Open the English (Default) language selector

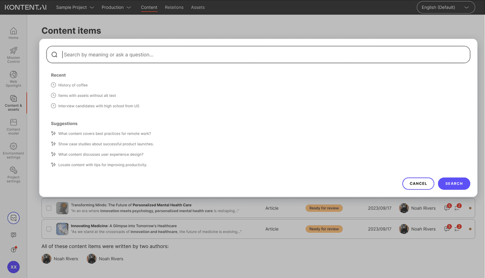tap(445, 7)
